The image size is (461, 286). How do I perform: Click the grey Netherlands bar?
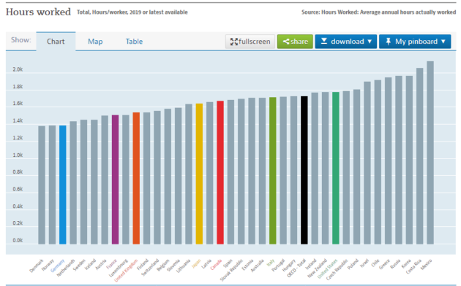click(x=73, y=182)
